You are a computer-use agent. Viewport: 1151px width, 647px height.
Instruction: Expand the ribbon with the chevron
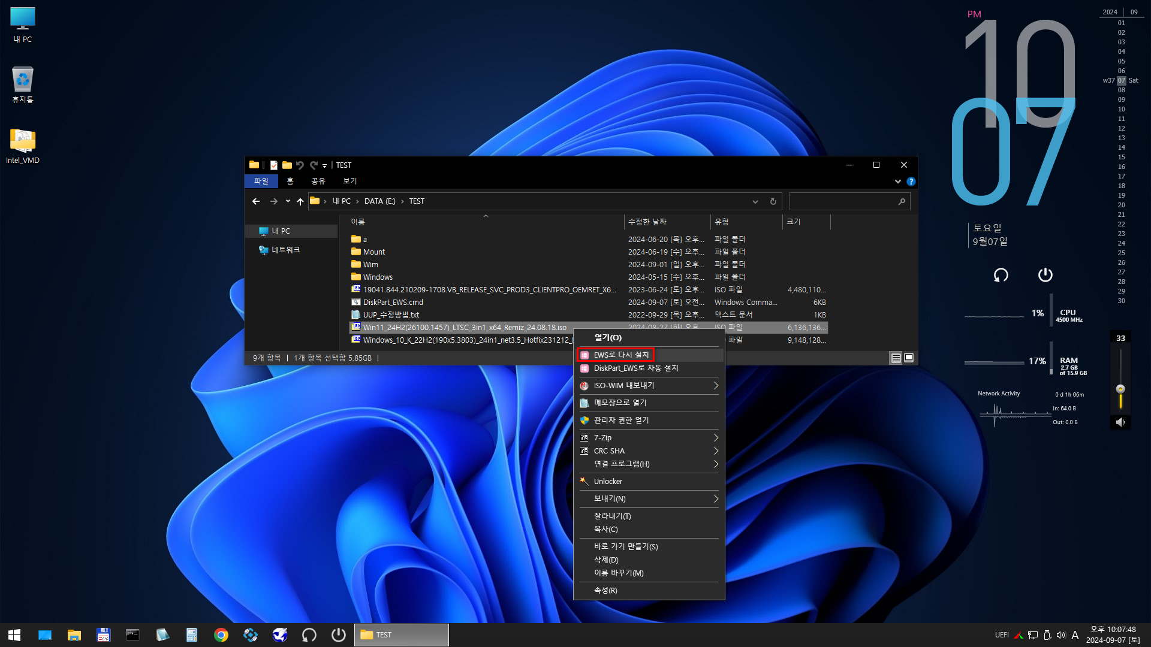898,182
